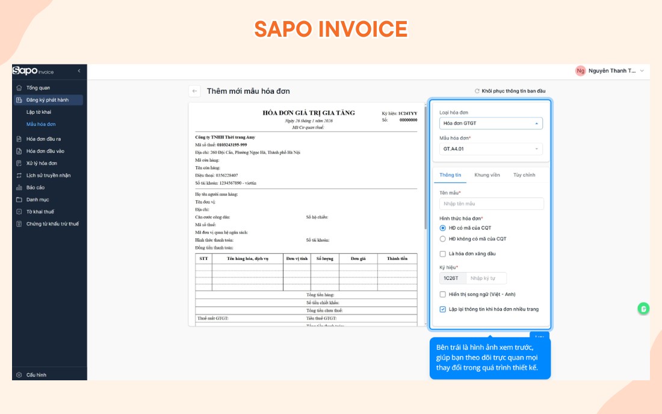Open Tổng quan in the sidebar
Image resolution: width=662 pixels, height=414 pixels.
(x=48, y=88)
